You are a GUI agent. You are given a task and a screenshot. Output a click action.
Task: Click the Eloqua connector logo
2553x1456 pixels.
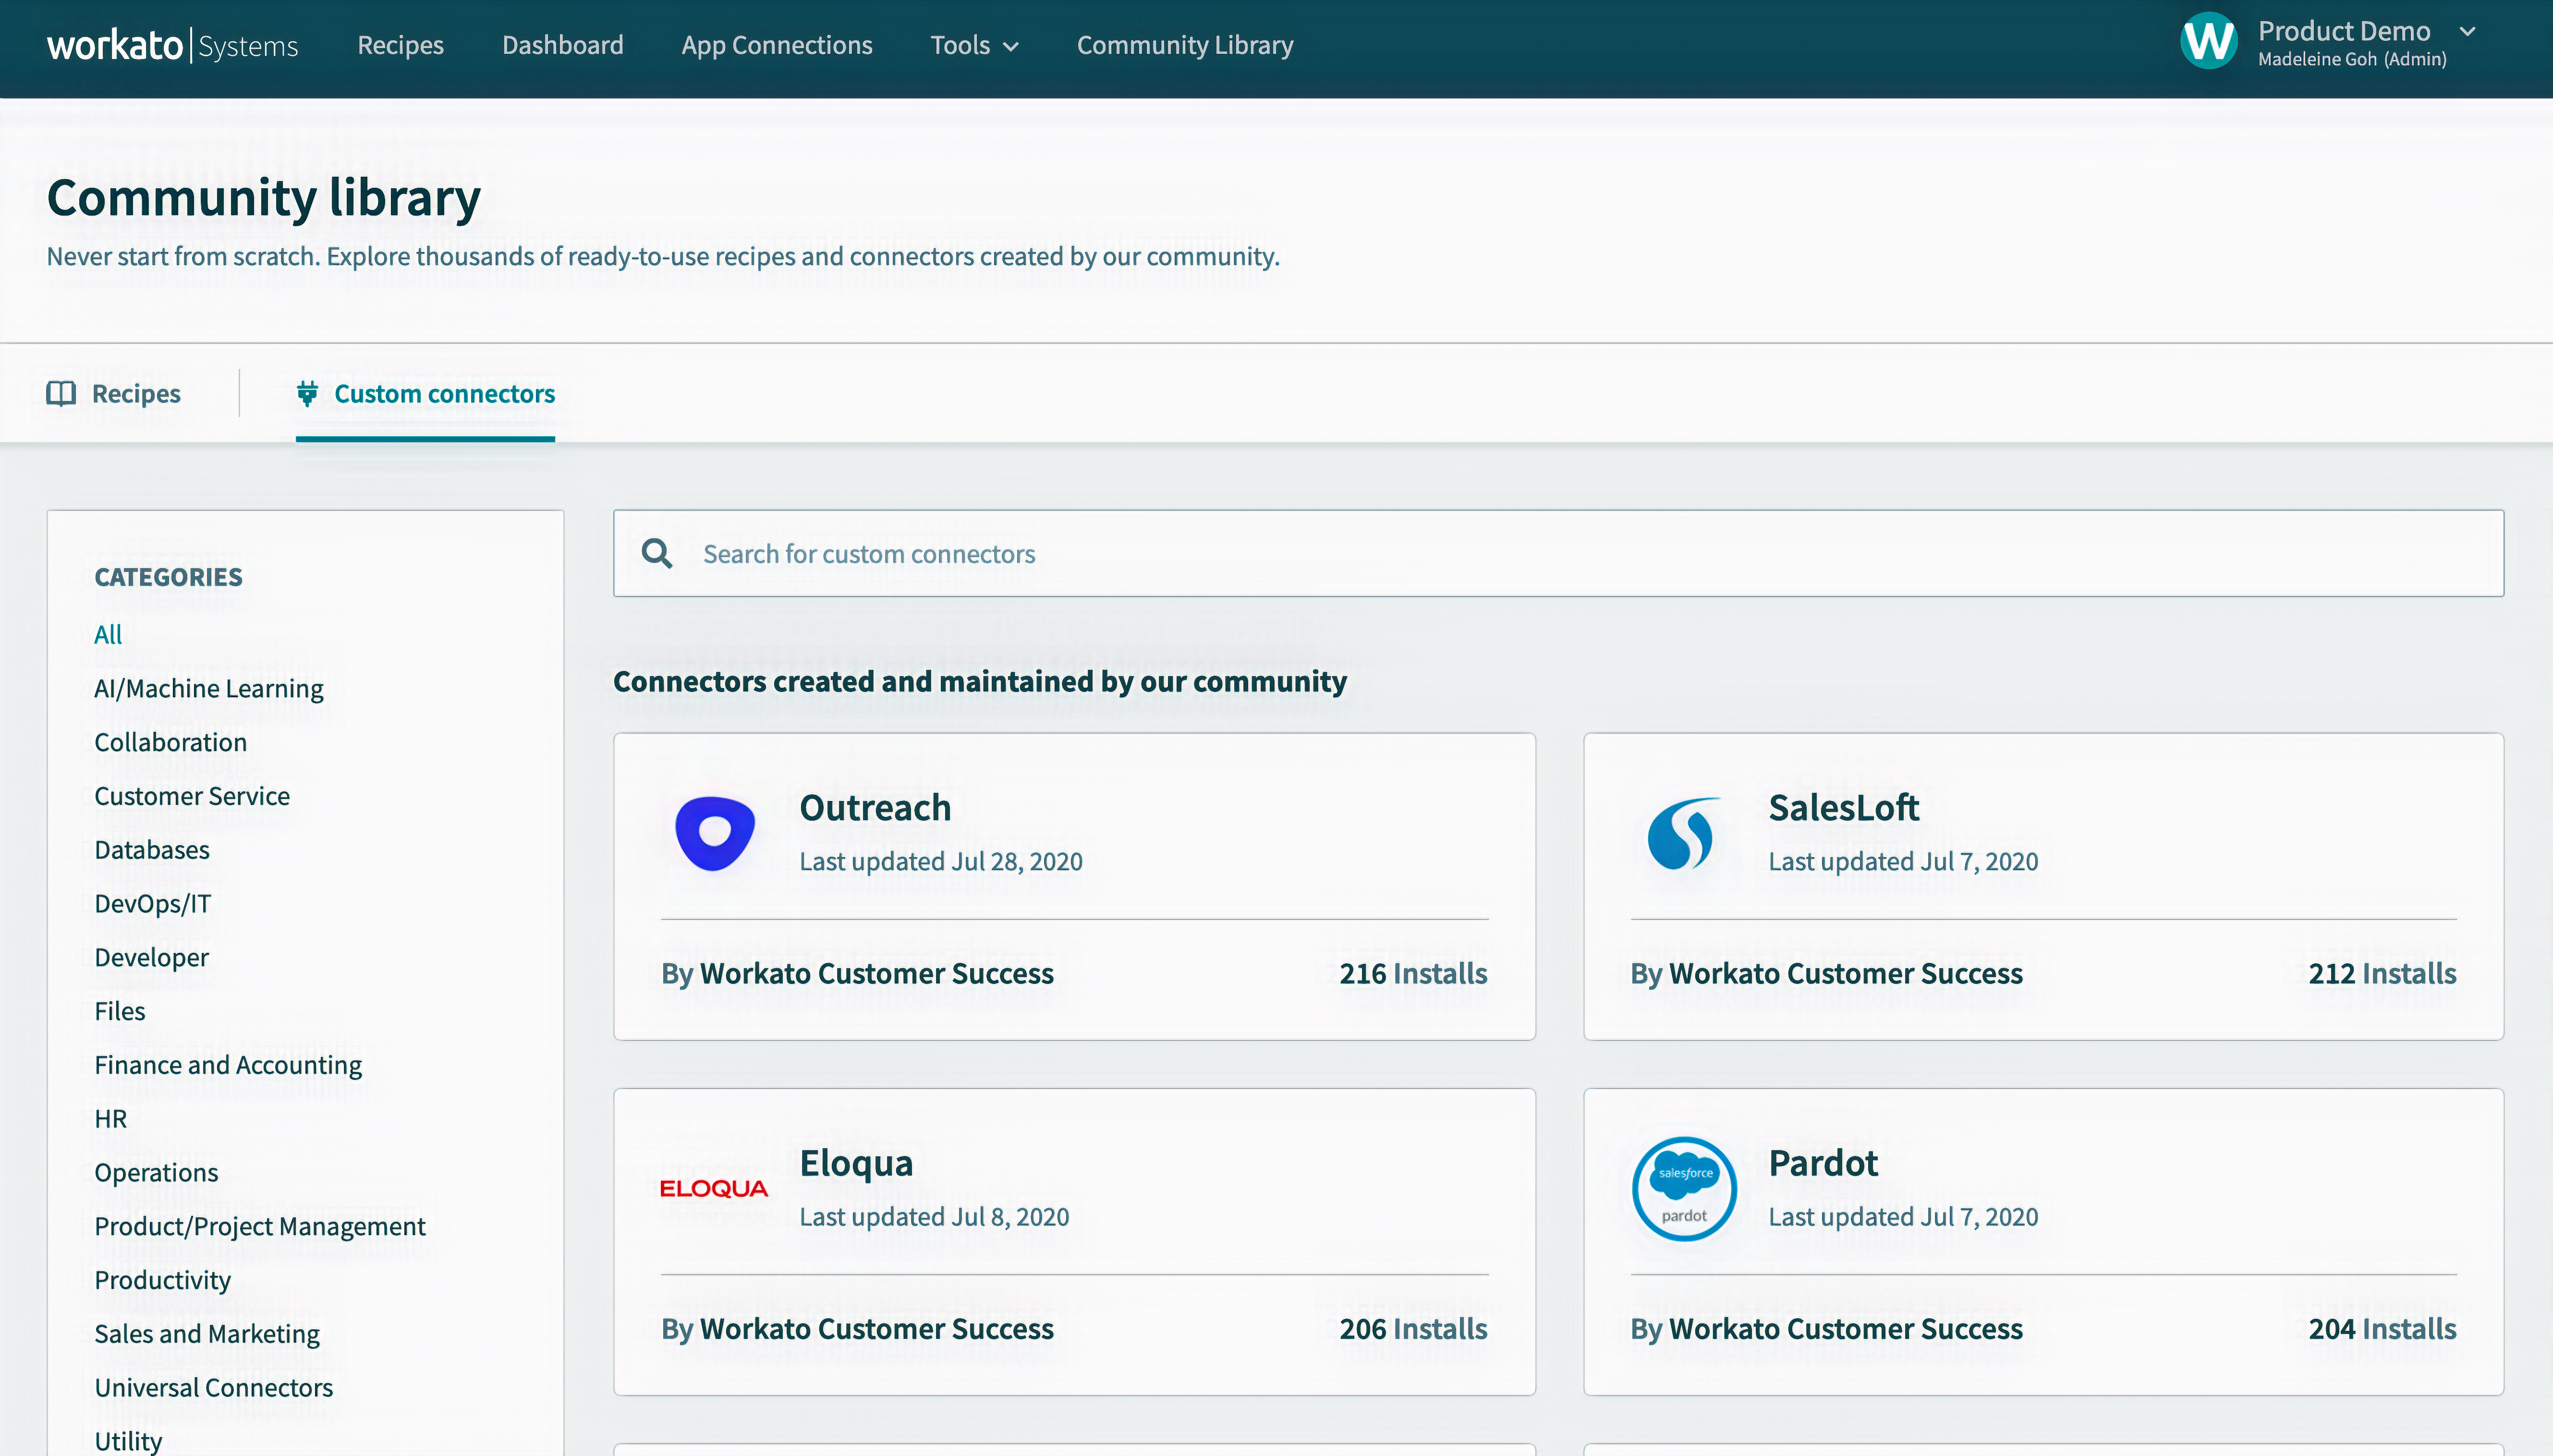click(x=714, y=1188)
